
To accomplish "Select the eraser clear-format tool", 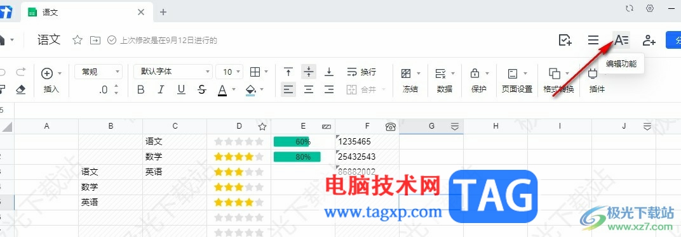I will [x=20, y=89].
